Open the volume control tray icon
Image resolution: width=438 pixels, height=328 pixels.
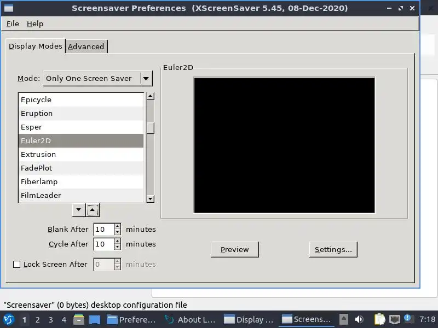359,319
